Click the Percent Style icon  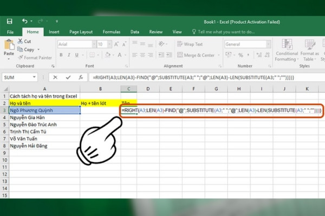click(x=240, y=55)
